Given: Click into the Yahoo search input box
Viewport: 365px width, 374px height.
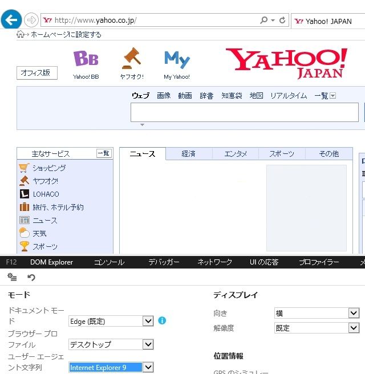Looking at the screenshot, I should point(245,112).
